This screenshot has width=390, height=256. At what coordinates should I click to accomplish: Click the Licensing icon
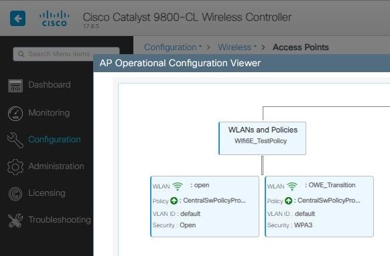click(x=15, y=194)
